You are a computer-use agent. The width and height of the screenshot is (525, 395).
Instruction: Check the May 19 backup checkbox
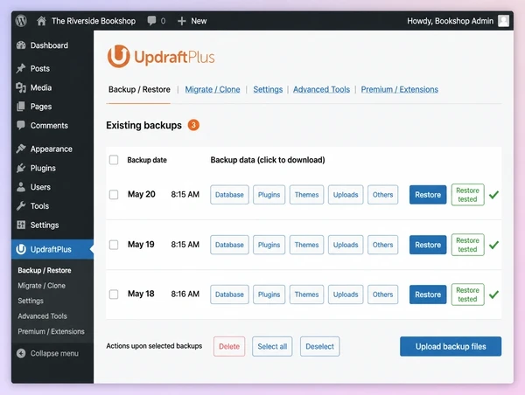pos(114,245)
